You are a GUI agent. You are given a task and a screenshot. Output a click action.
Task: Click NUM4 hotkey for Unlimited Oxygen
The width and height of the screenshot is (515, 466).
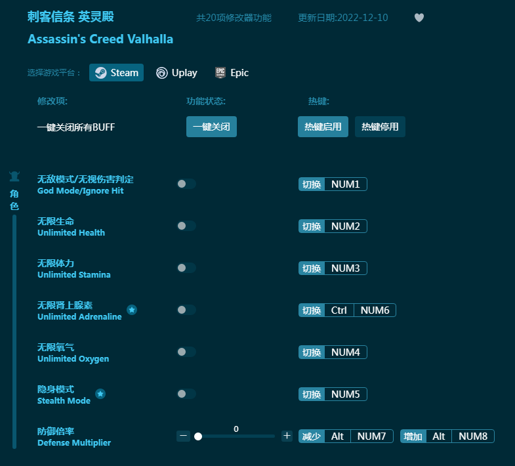[346, 352]
